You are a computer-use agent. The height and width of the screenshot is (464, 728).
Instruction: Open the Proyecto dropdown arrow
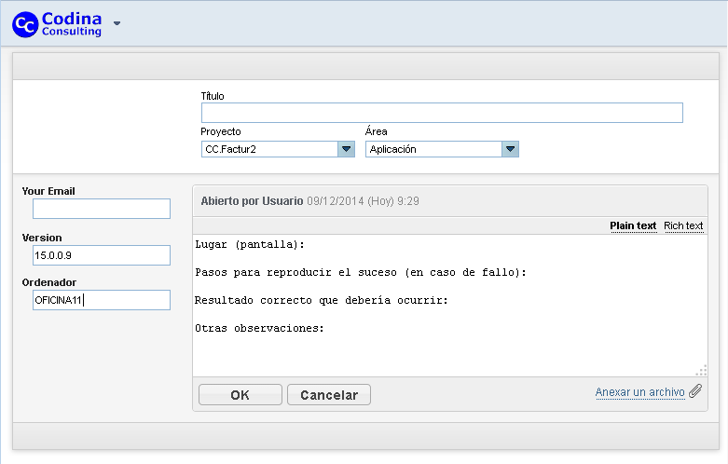pos(346,149)
